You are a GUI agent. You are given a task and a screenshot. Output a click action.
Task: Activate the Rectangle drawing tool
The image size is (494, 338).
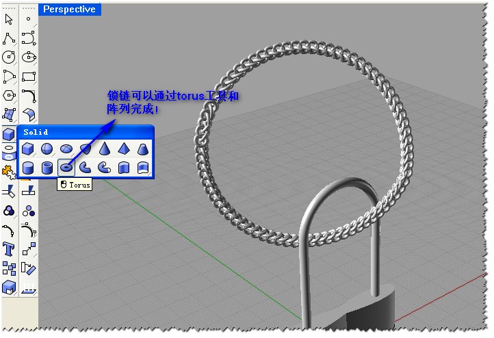click(x=29, y=77)
